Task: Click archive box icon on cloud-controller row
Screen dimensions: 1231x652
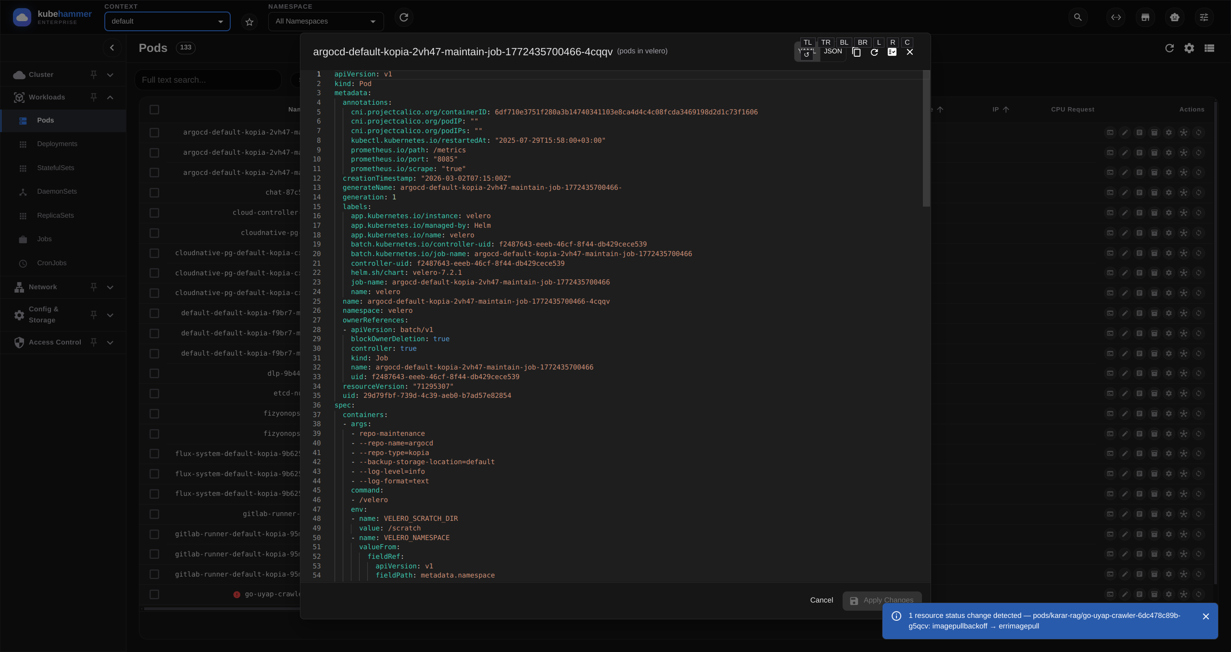Action: 1154,213
